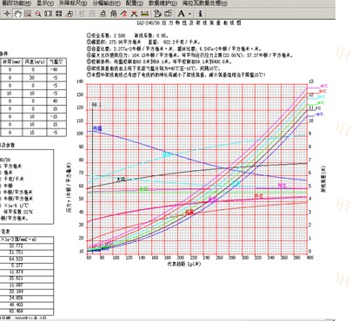Click the safety factor 2.500 note line

(128, 36)
